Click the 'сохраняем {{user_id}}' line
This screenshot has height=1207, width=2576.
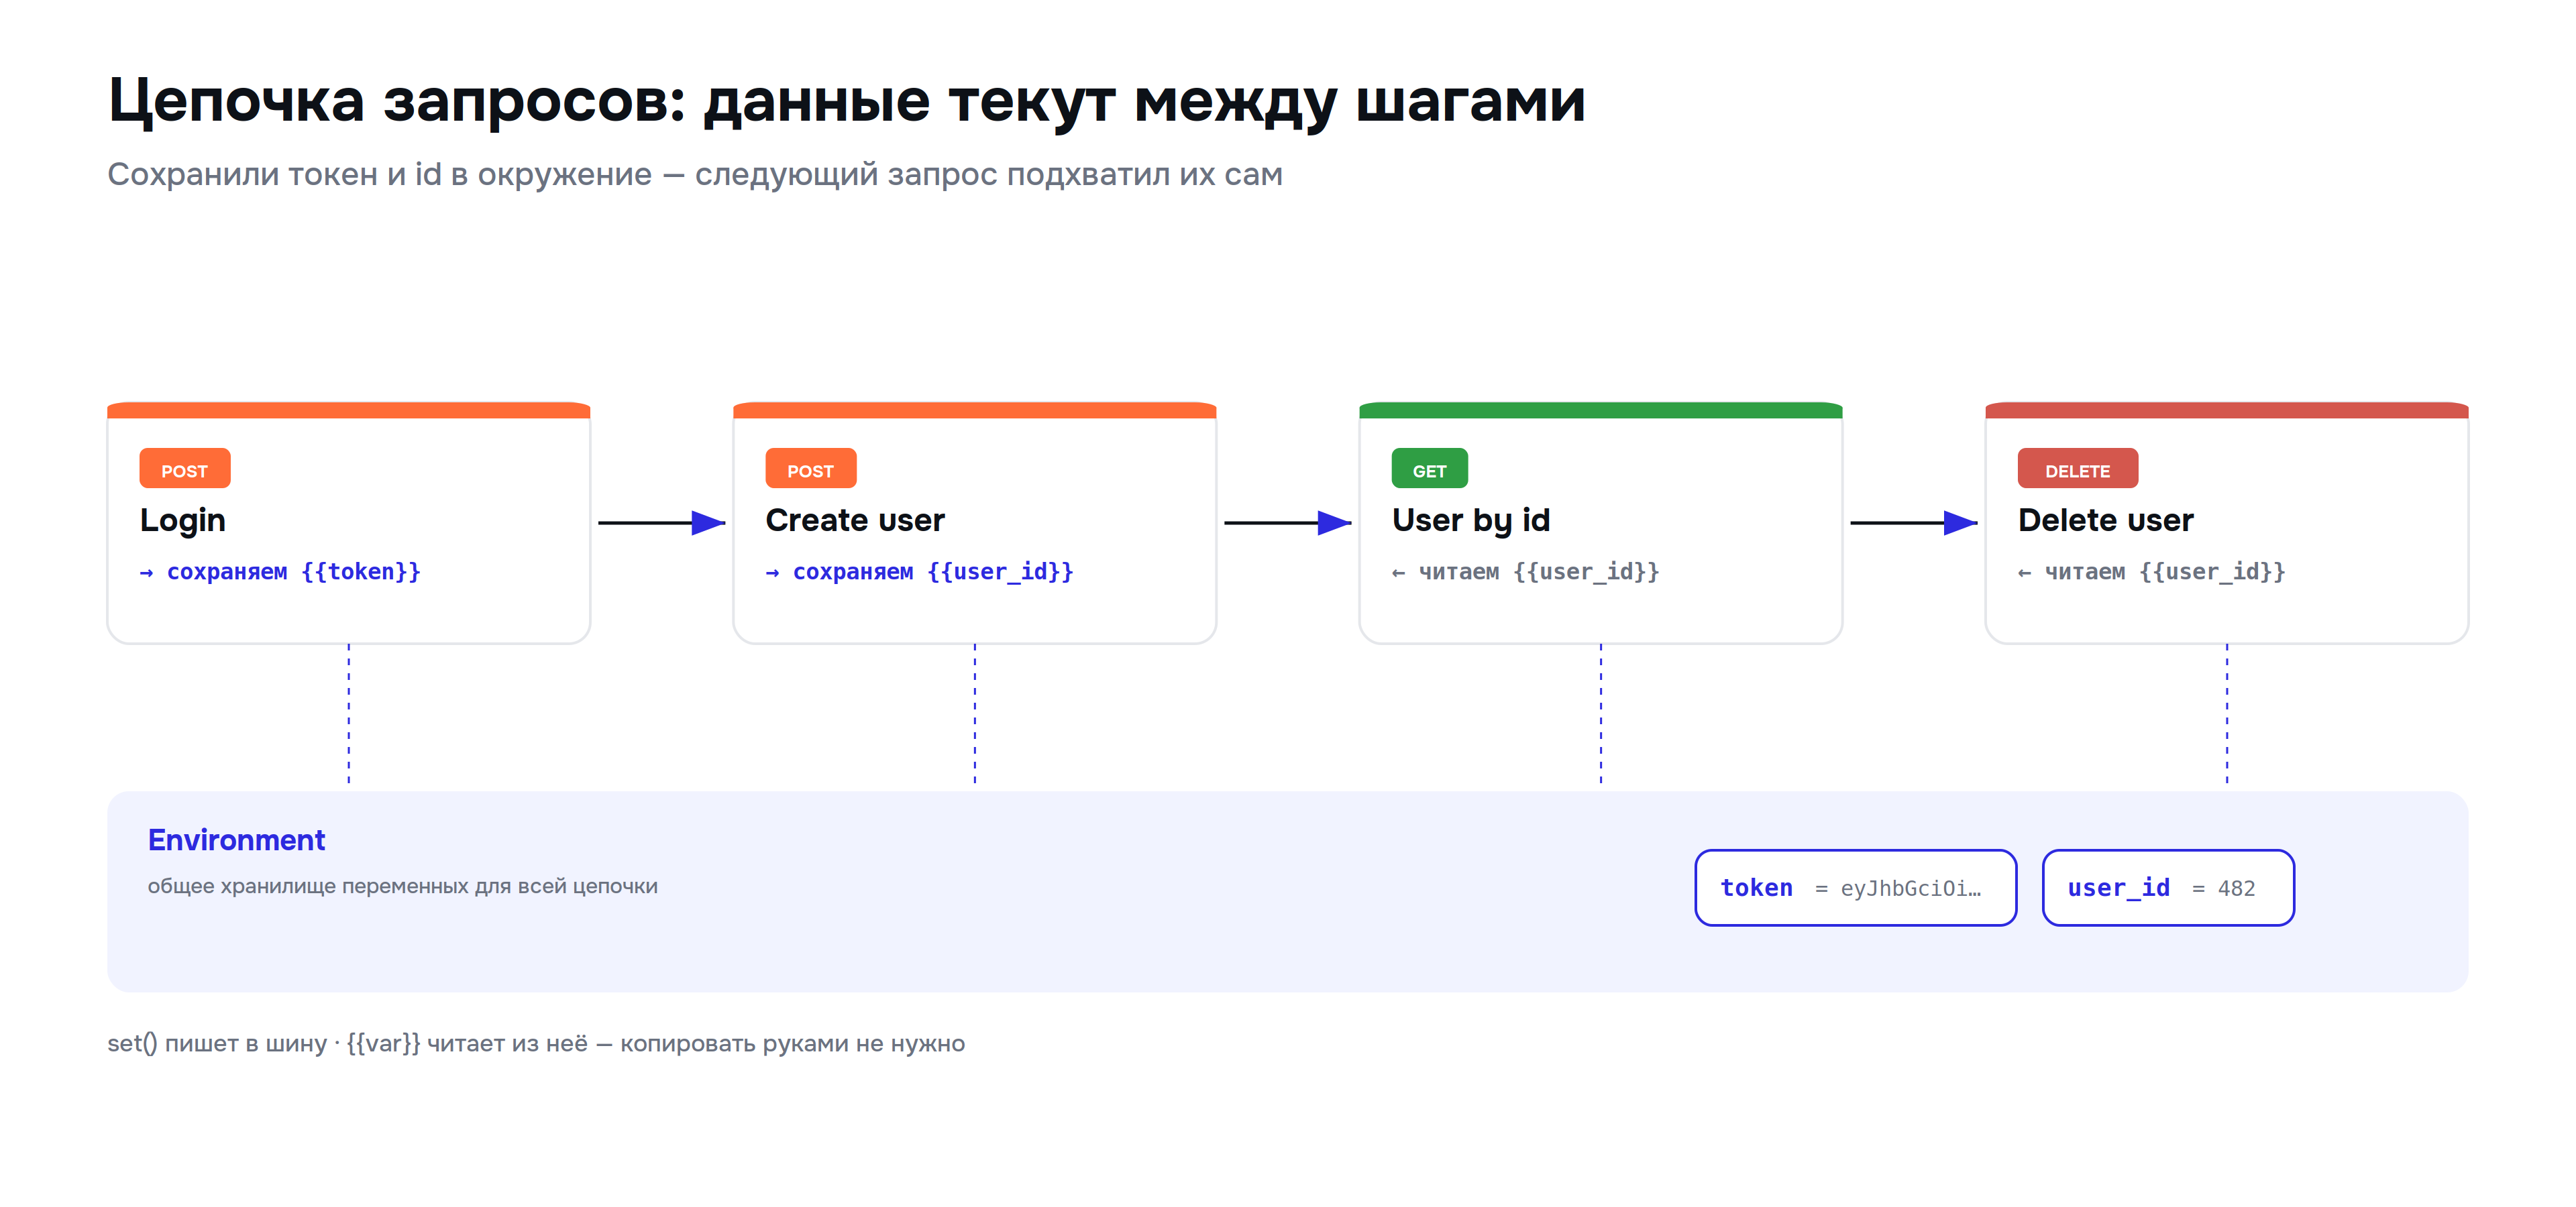919,573
